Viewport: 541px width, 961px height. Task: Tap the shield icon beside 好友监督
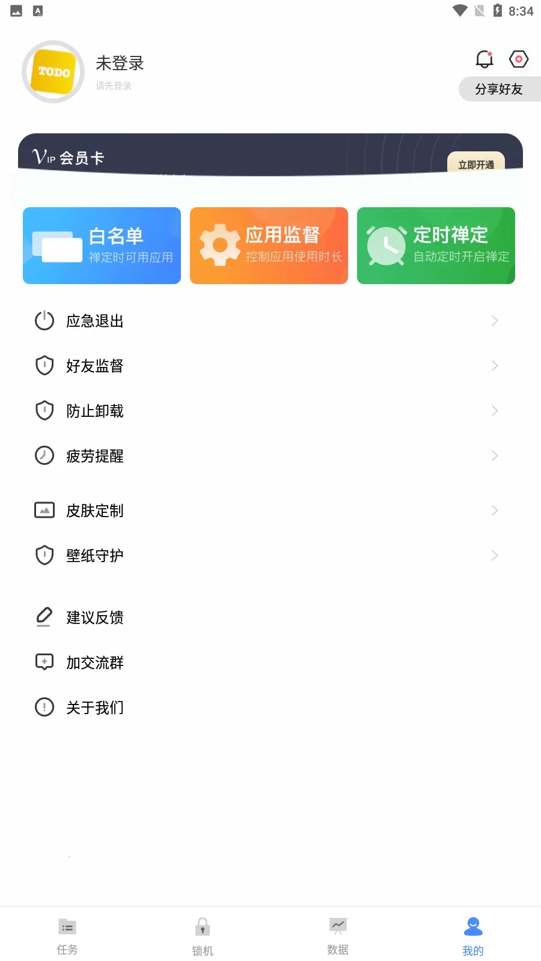[44, 366]
